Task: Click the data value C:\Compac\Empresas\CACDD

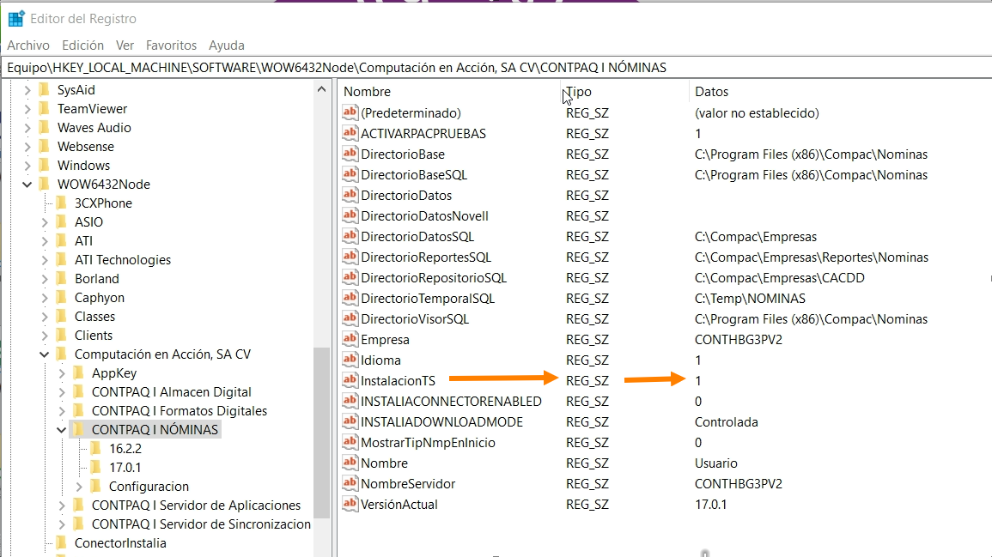Action: 780,278
